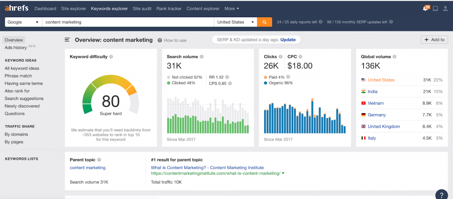Open What is Content Marketing result title

tap(207, 168)
